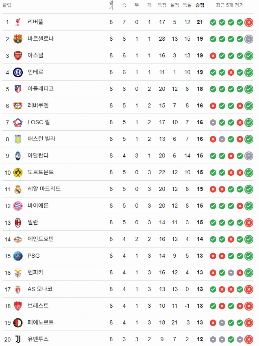Click the Arsenal club crest
Image resolution: width=259 pixels, height=346 pixels.
coord(18,56)
